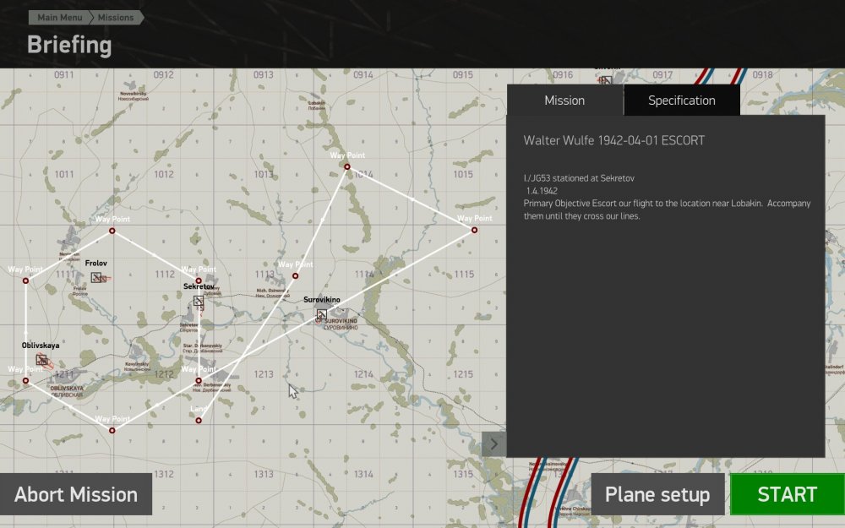Select the Oblivskaya airfield icon
The height and width of the screenshot is (528, 845).
(x=41, y=361)
